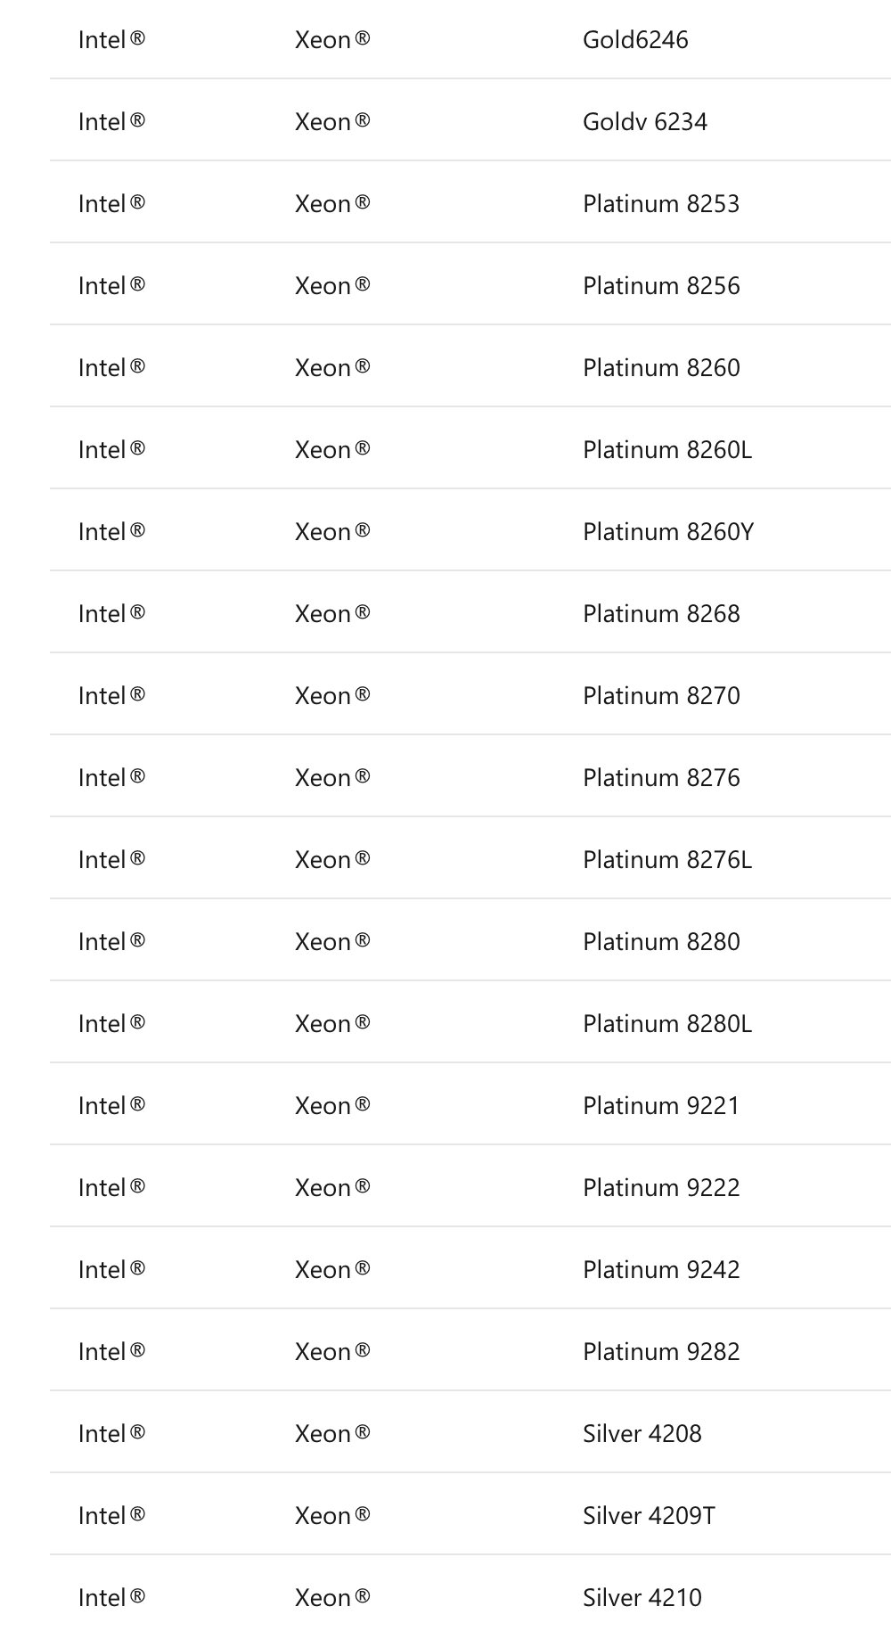Select the Platinum 8260L model cell
The image size is (891, 1631).
667,450
